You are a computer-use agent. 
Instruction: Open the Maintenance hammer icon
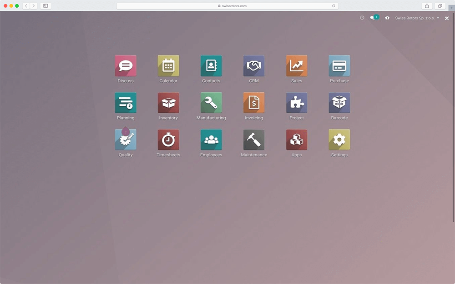coord(253,140)
